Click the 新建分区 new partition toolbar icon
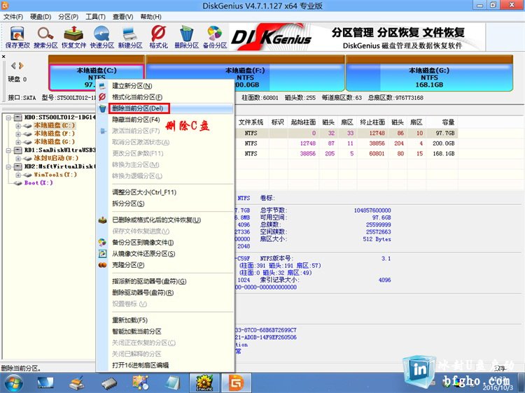The width and height of the screenshot is (525, 393). coord(130,38)
